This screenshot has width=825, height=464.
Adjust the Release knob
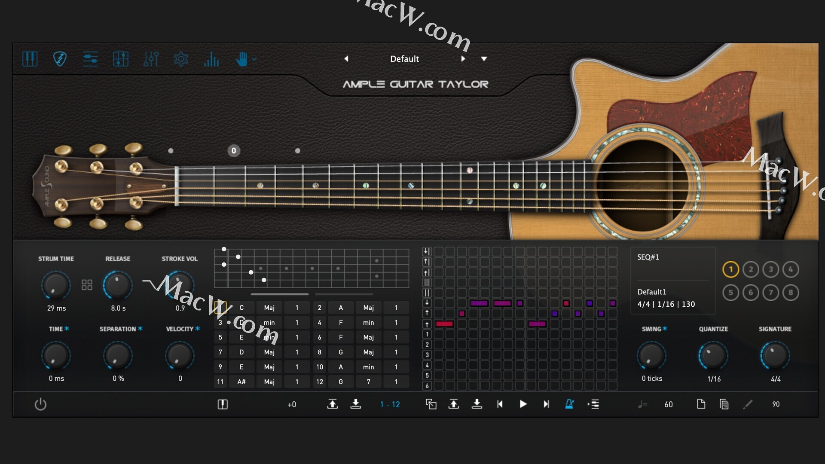tap(118, 285)
